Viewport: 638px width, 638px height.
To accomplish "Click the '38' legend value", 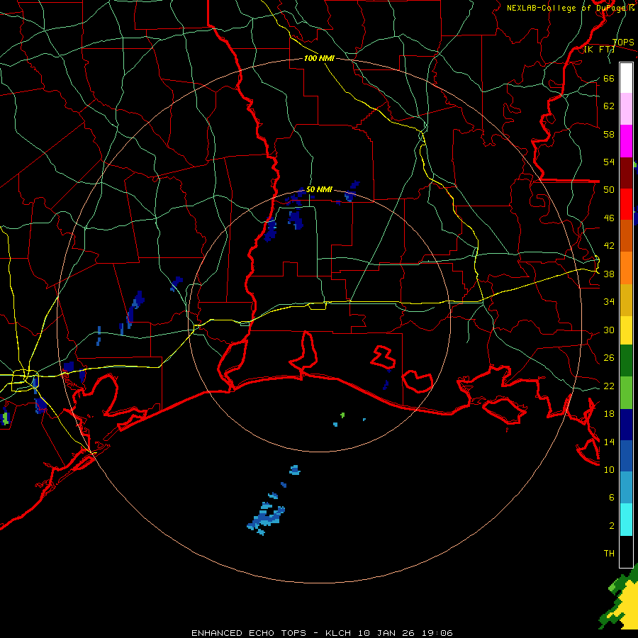I will point(609,274).
